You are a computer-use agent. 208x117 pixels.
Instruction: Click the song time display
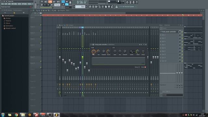tap(81, 2)
